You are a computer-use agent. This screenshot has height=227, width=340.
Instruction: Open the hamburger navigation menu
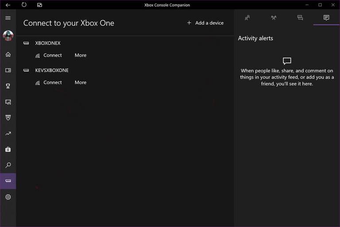click(8, 18)
